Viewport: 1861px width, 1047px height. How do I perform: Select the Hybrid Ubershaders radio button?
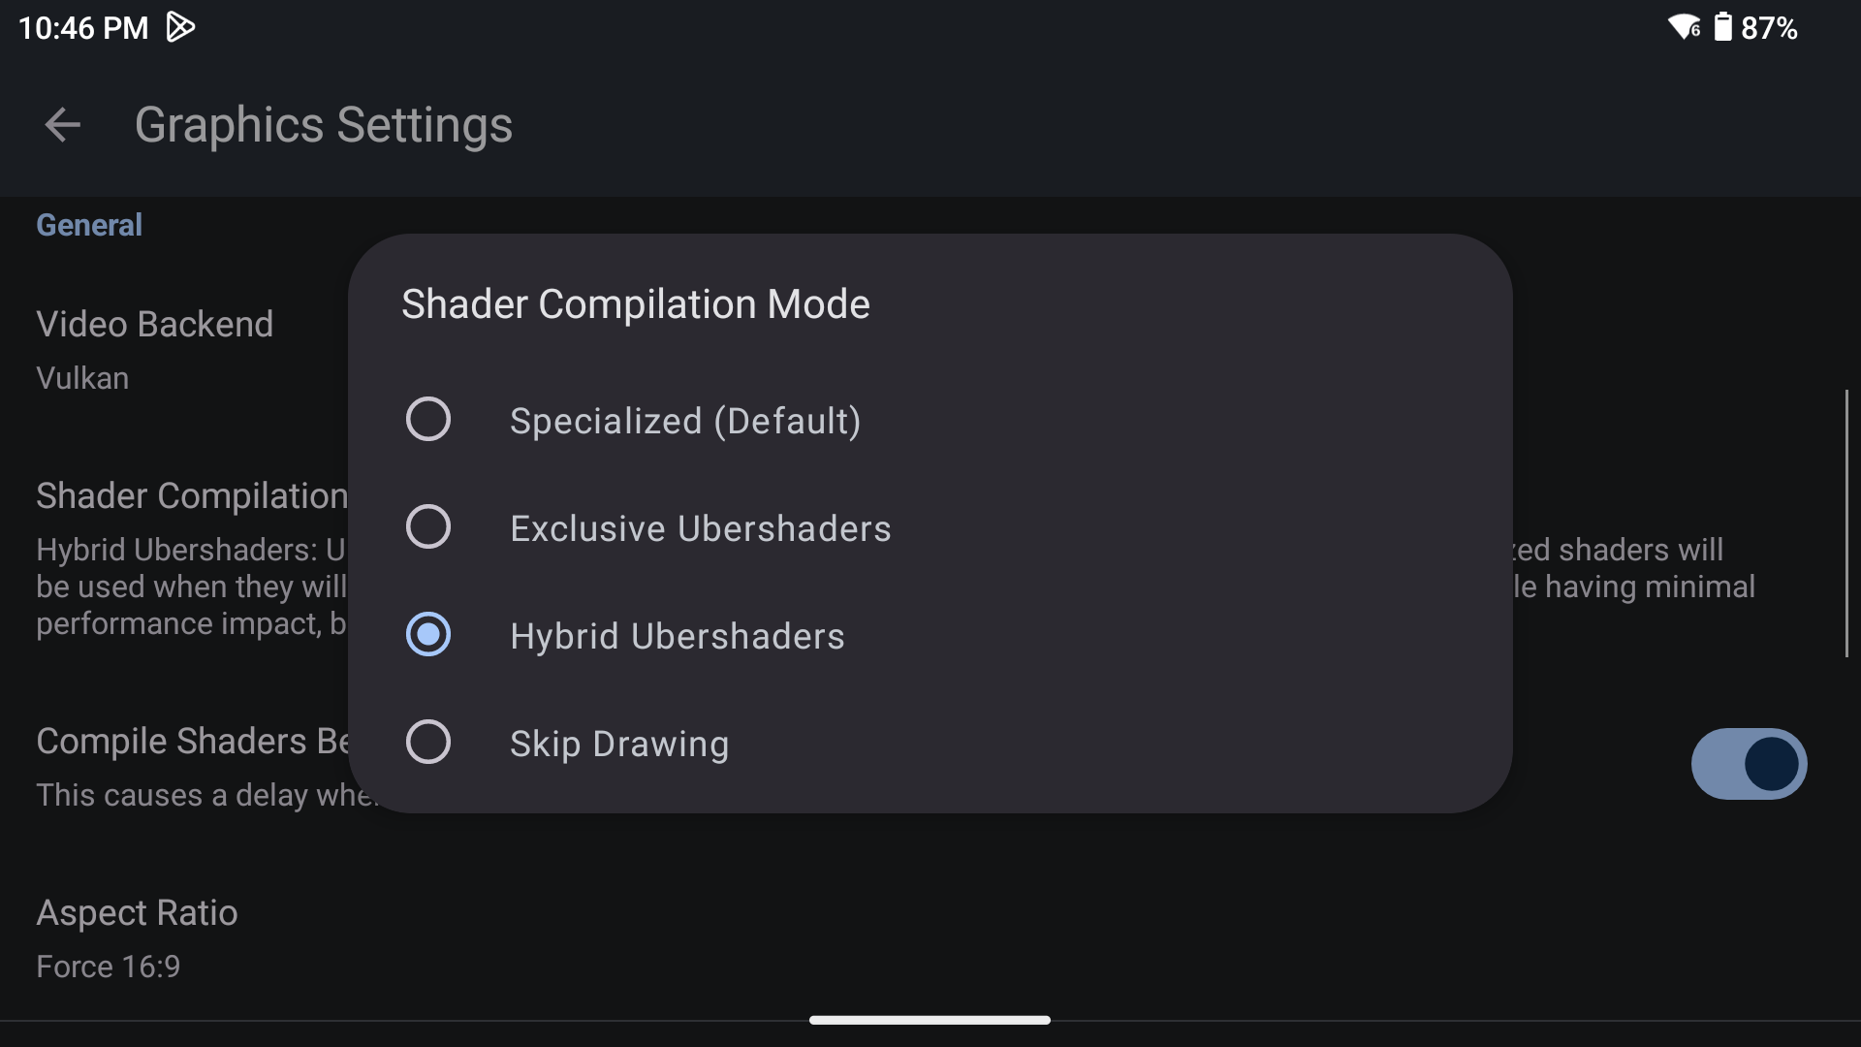(x=427, y=635)
